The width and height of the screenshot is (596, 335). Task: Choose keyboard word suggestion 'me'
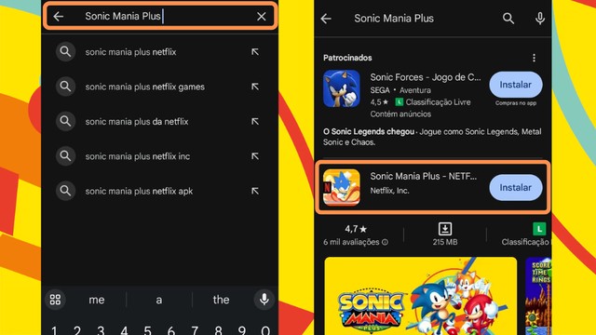(97, 300)
